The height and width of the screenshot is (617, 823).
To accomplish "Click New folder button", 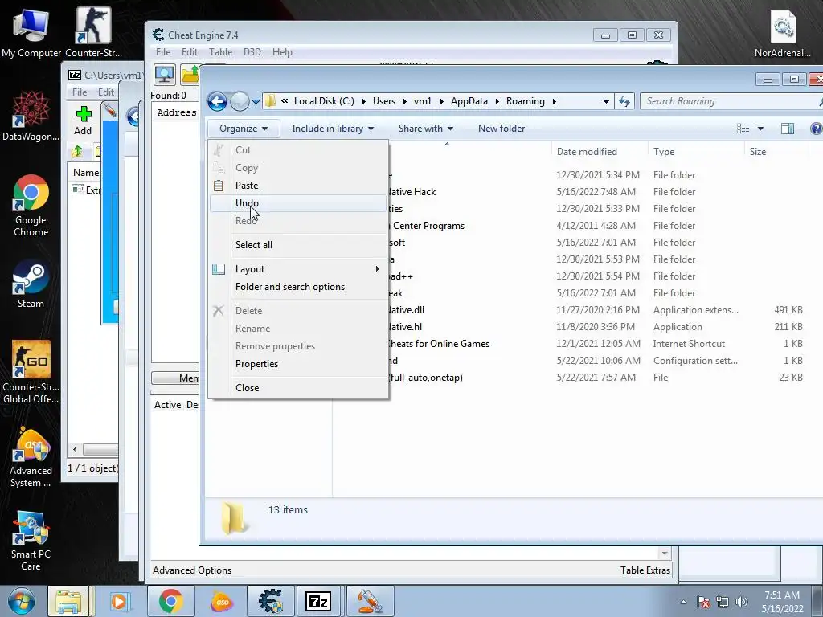I will click(502, 129).
